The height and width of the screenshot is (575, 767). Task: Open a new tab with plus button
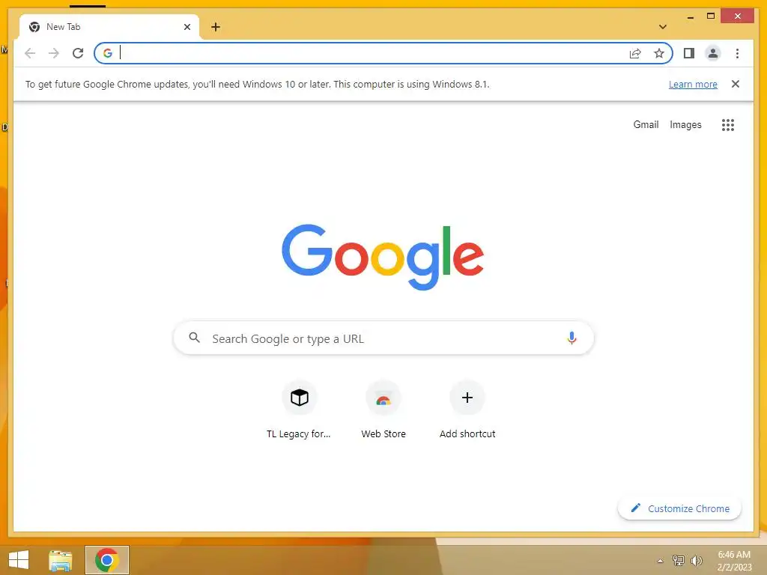coord(216,27)
